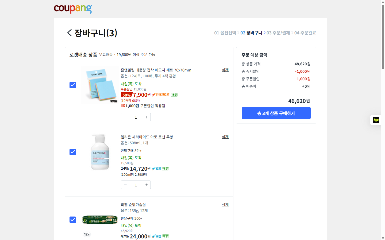This screenshot has width=385, height=240.
Task: Delete the 리챔 순닭가슴살 from cart
Action: point(225,205)
